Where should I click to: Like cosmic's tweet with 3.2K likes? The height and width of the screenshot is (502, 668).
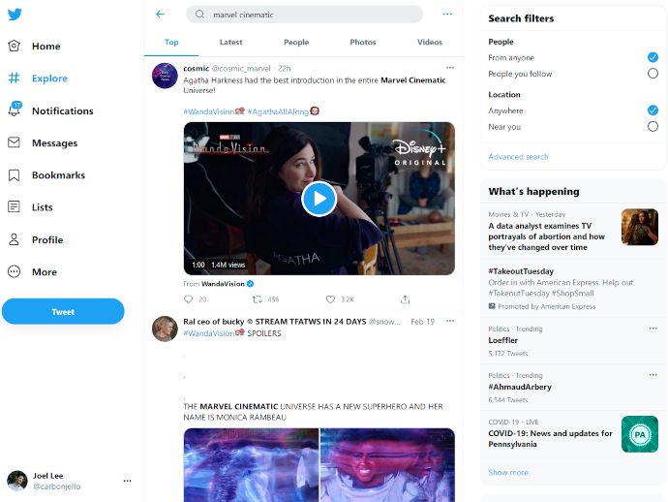click(330, 299)
